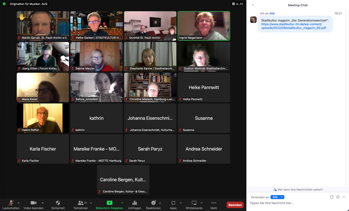Click red Beenden button
The width and height of the screenshot is (349, 211).
point(235,205)
